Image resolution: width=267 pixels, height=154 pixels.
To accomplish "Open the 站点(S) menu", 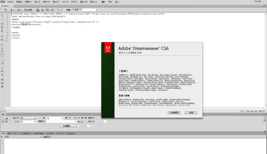I will point(74,2).
